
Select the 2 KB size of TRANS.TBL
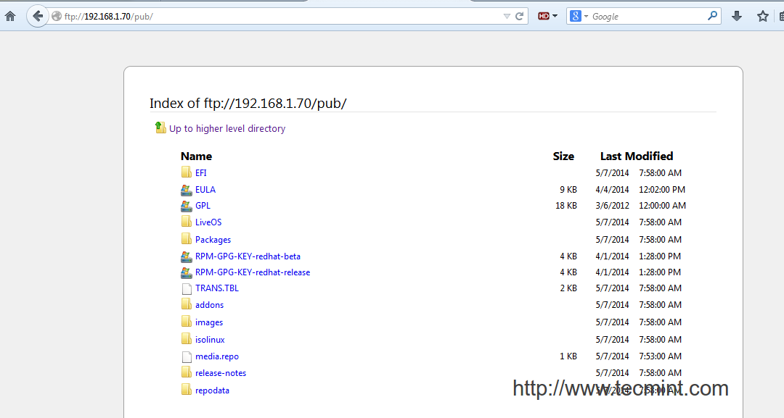(x=568, y=288)
